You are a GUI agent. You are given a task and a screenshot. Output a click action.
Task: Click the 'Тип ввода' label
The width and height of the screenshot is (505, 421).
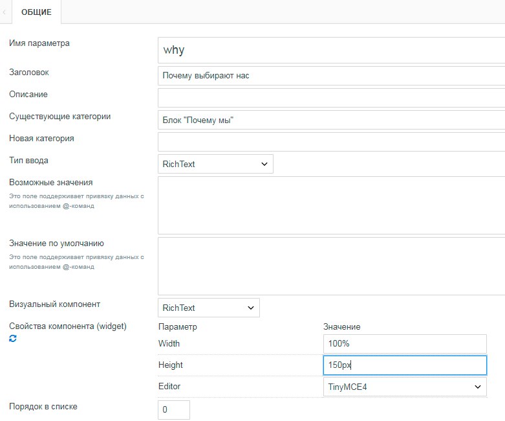point(28,161)
